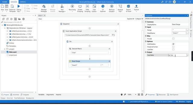Open project settings gear icon

24,19
